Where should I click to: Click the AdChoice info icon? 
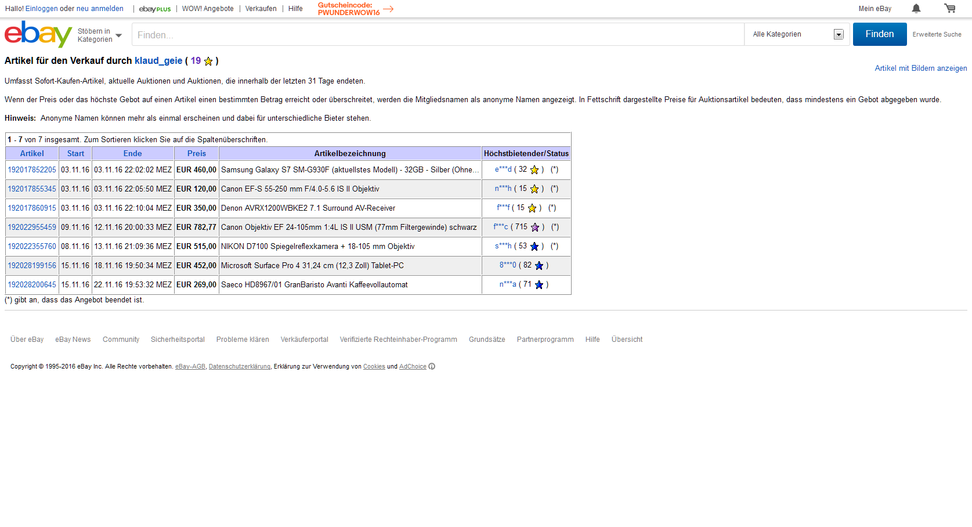click(432, 366)
